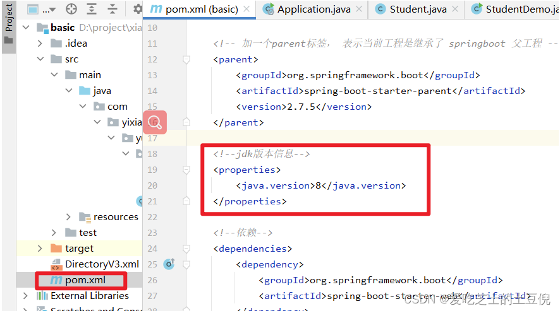Click the Collapse All icon

(x=112, y=9)
